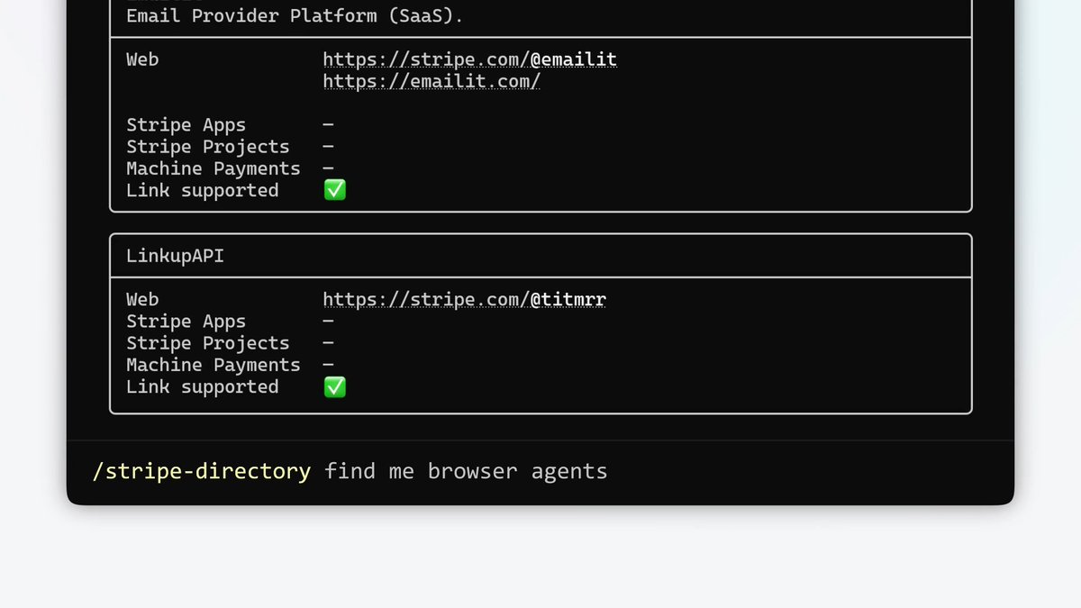Click the 'Email Provider Platform (SaaS).' description
1081x608 pixels.
click(295, 16)
